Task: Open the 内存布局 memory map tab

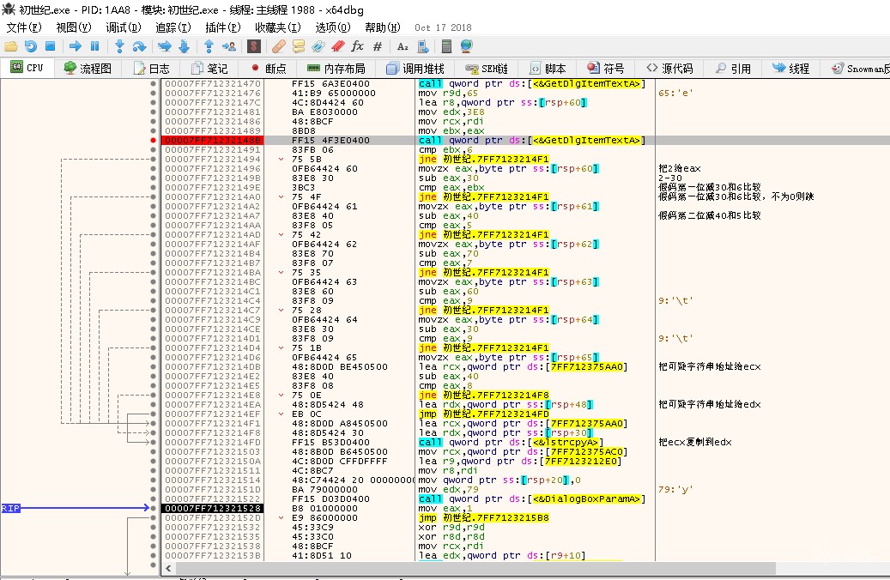Action: point(336,68)
